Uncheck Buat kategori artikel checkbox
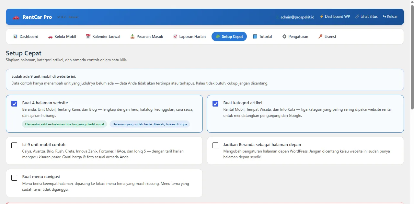Screen dimensions: 414x204 215,104
